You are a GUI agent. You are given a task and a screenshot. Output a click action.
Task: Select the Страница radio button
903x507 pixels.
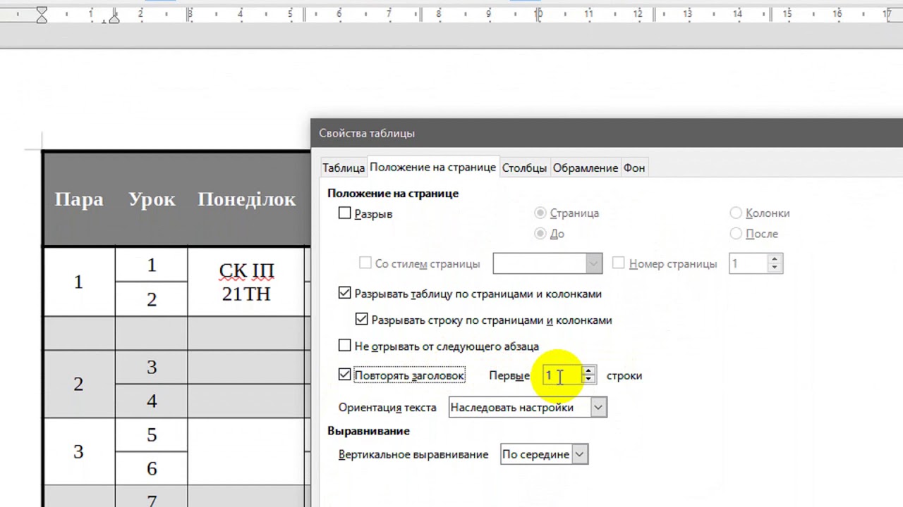541,213
